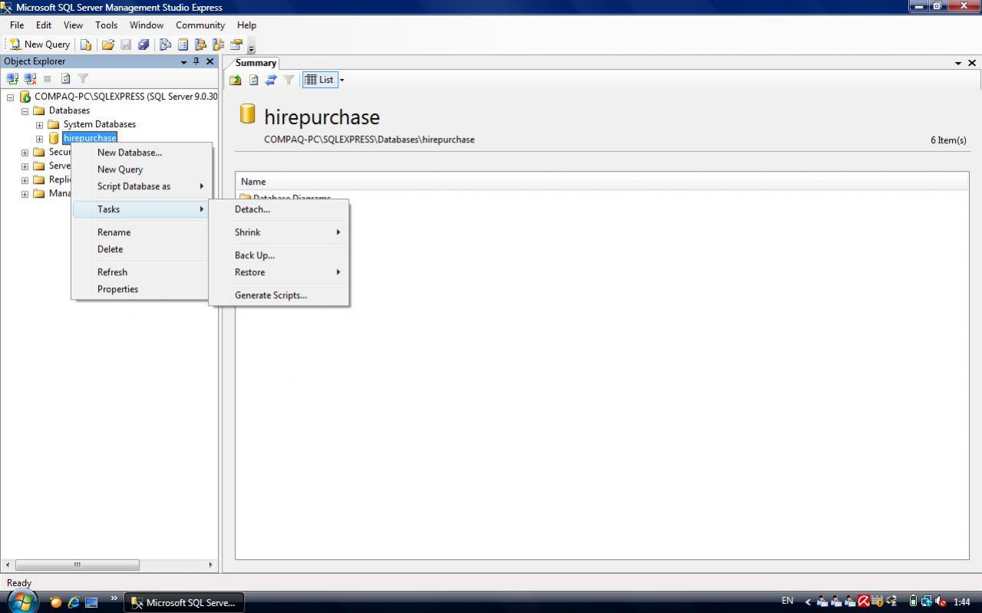Click Internet Explorer quick launch icon

coord(74,602)
